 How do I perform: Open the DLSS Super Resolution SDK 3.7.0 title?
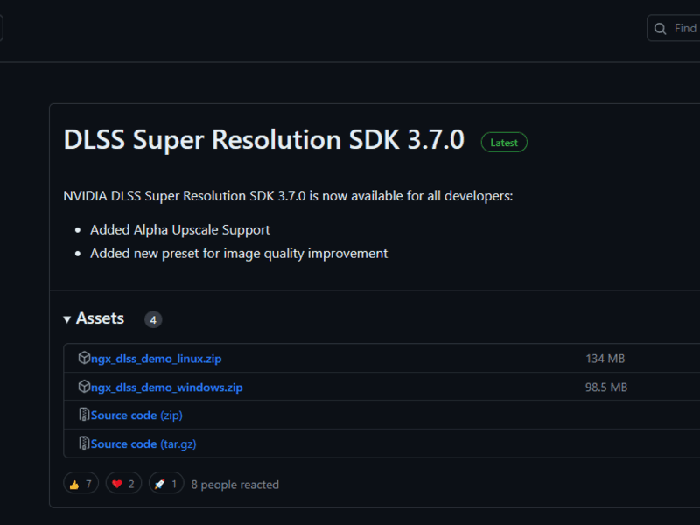coord(264,140)
